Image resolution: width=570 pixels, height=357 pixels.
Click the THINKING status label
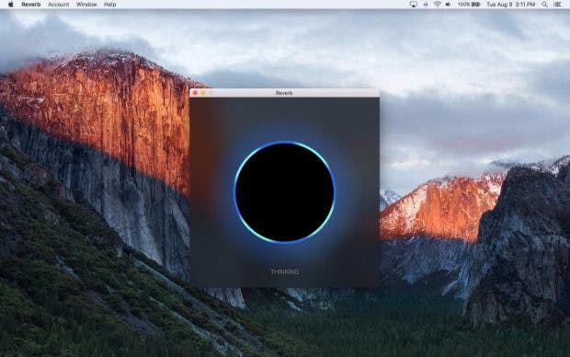(285, 271)
